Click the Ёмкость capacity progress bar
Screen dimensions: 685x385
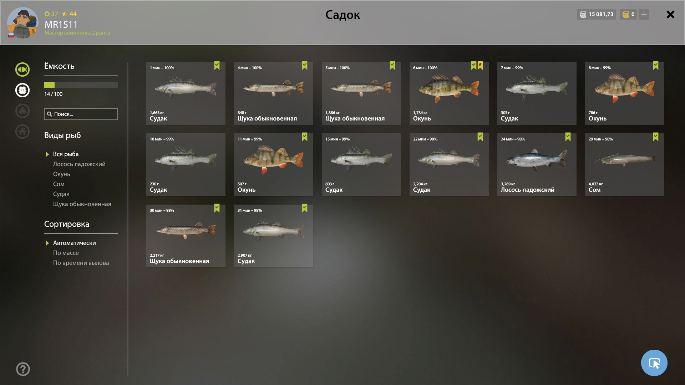[81, 85]
